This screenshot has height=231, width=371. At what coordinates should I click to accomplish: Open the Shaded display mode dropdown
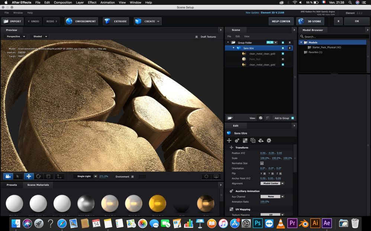pyautogui.click(x=39, y=37)
